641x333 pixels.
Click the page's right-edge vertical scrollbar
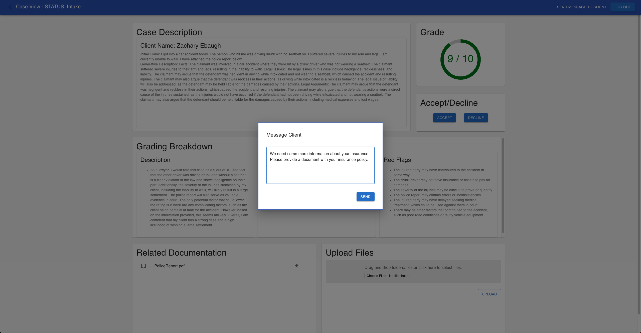pos(639,163)
